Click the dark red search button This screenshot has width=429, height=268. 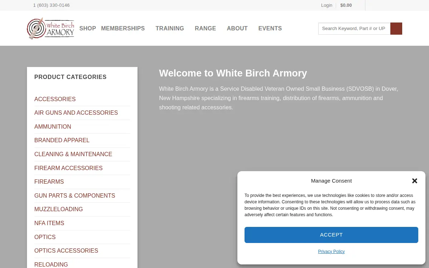(x=396, y=29)
